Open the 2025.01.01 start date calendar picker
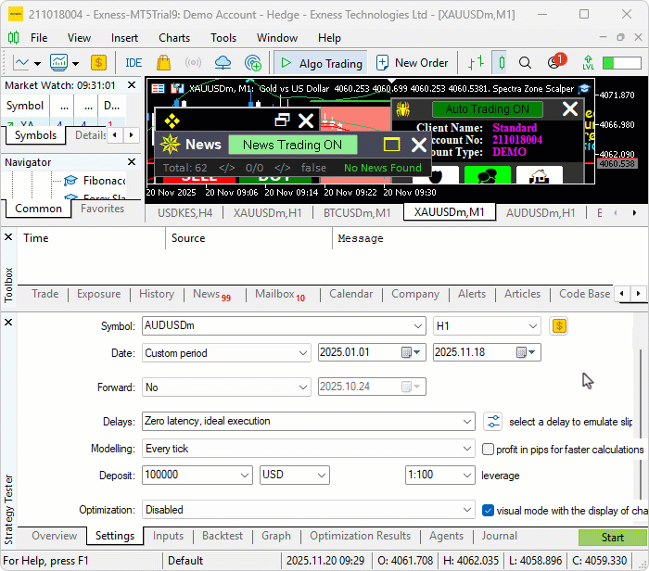This screenshot has width=649, height=571. pyautogui.click(x=411, y=352)
